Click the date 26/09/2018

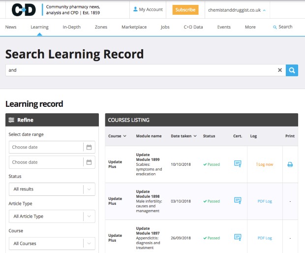click(181, 238)
